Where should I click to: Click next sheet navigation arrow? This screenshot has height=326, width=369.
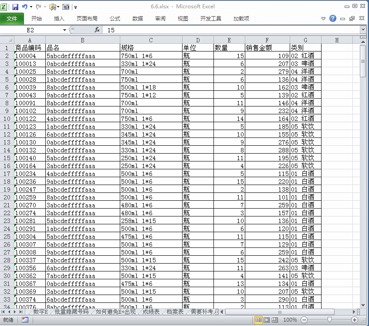point(15,312)
